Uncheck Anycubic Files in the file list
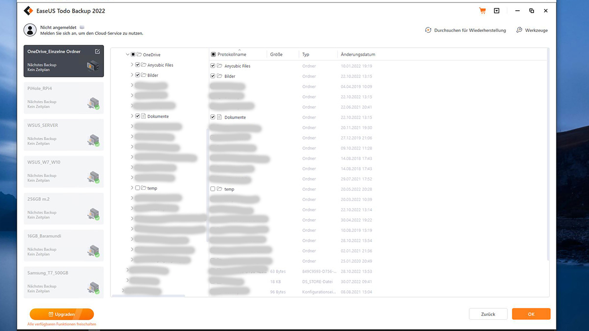This screenshot has width=589, height=331. pos(213,66)
